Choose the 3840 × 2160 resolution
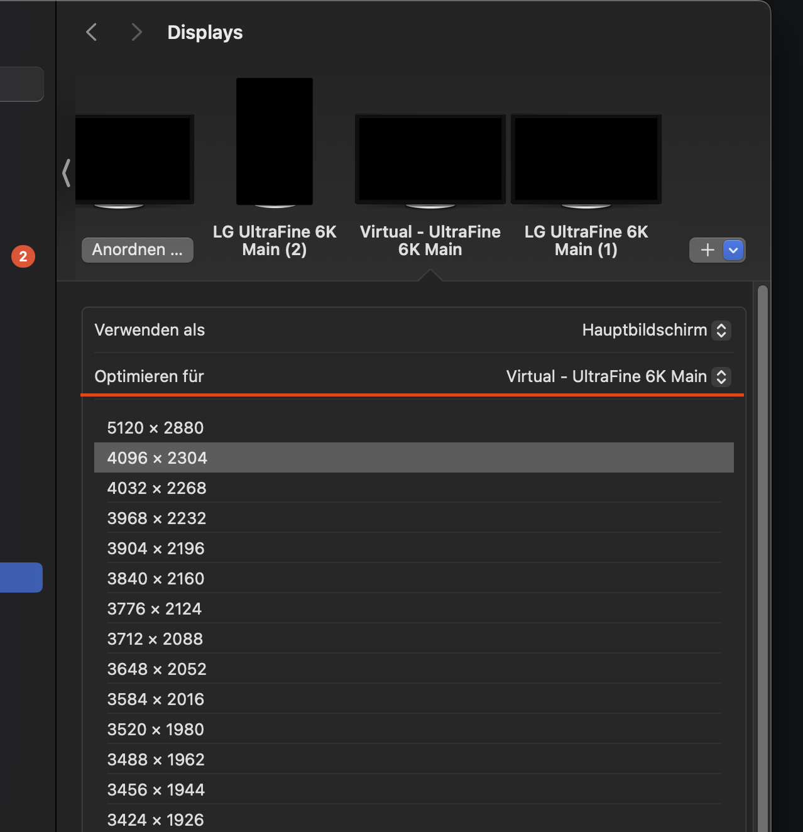Image resolution: width=803 pixels, height=832 pixels. tap(155, 579)
